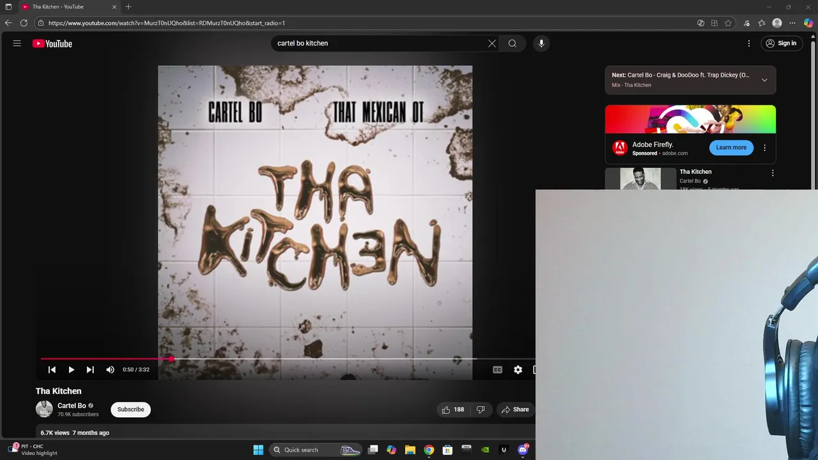Go to the YouTube home logo
This screenshot has height=460, width=818.
[52, 43]
